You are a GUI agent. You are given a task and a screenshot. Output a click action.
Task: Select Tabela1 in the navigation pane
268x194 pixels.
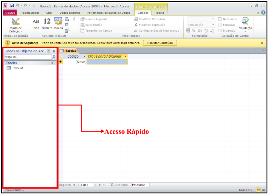[x=18, y=68]
